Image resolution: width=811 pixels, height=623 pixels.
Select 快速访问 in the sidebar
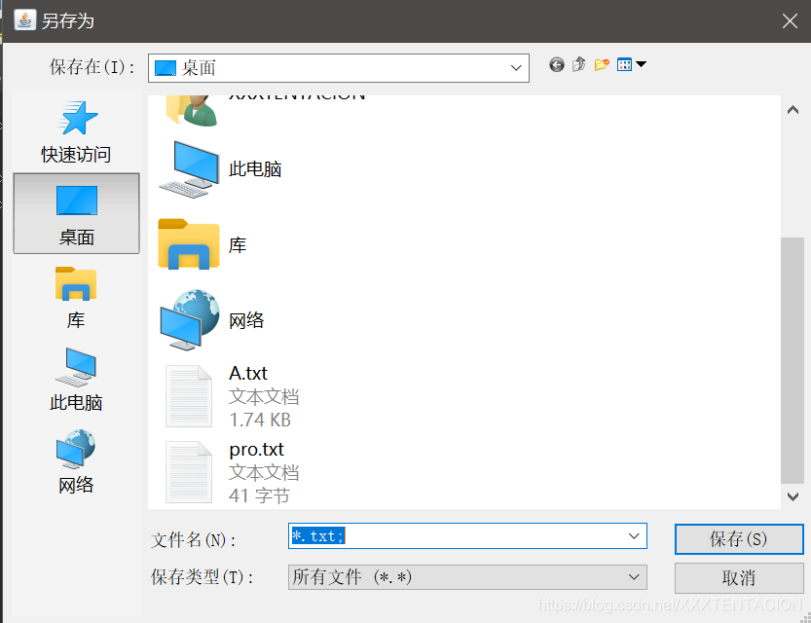coord(76,131)
